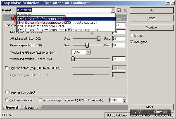This screenshot has height=119, width=176.
Task: Click the Cancel button
Action: [152, 18]
